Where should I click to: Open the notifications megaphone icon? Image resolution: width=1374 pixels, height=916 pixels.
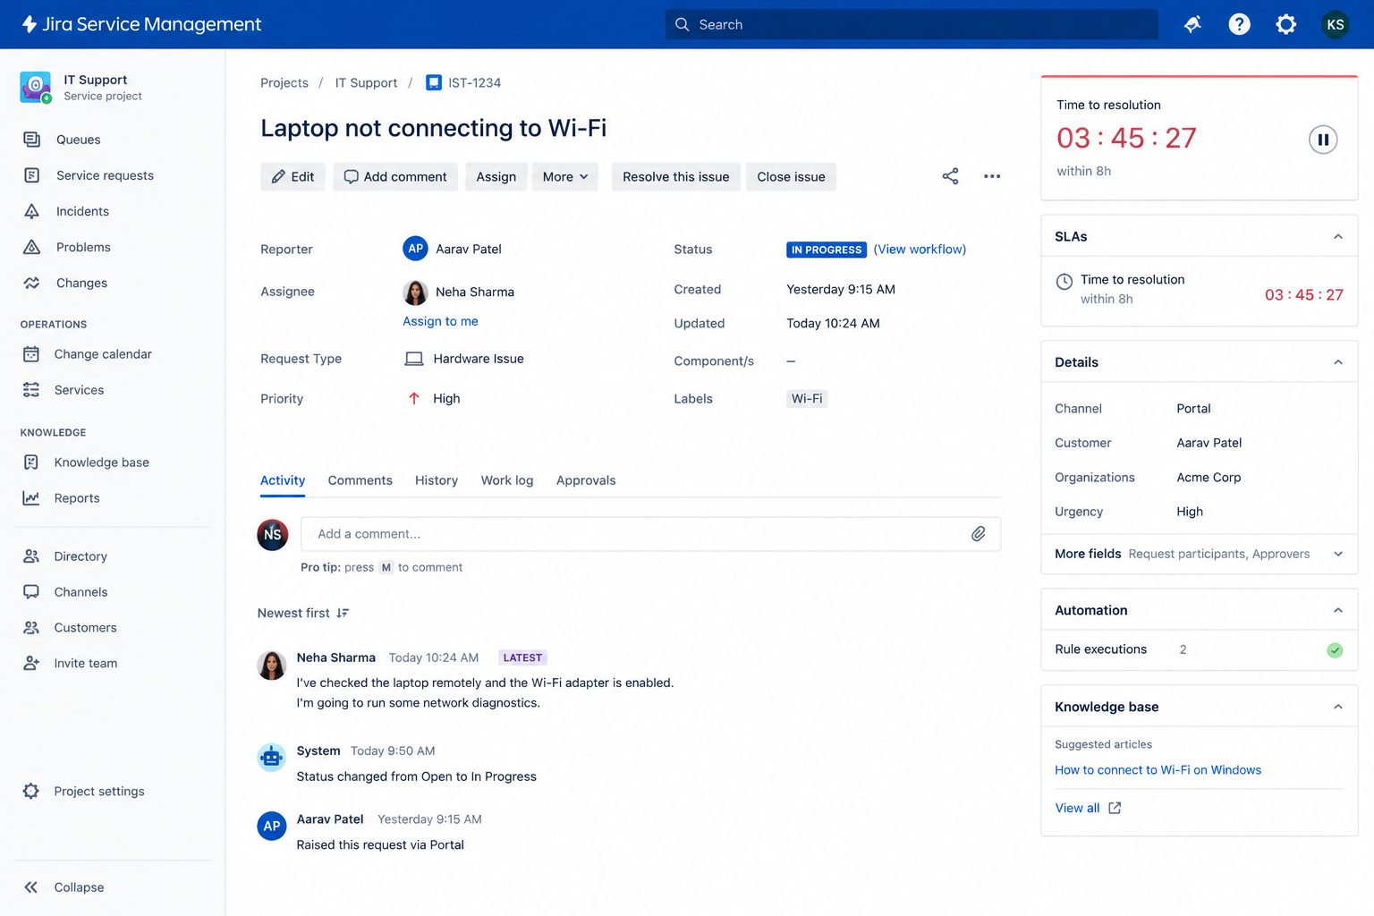[x=1192, y=24]
